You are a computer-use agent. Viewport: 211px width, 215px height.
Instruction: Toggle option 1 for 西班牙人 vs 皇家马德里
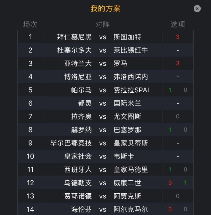170,169
